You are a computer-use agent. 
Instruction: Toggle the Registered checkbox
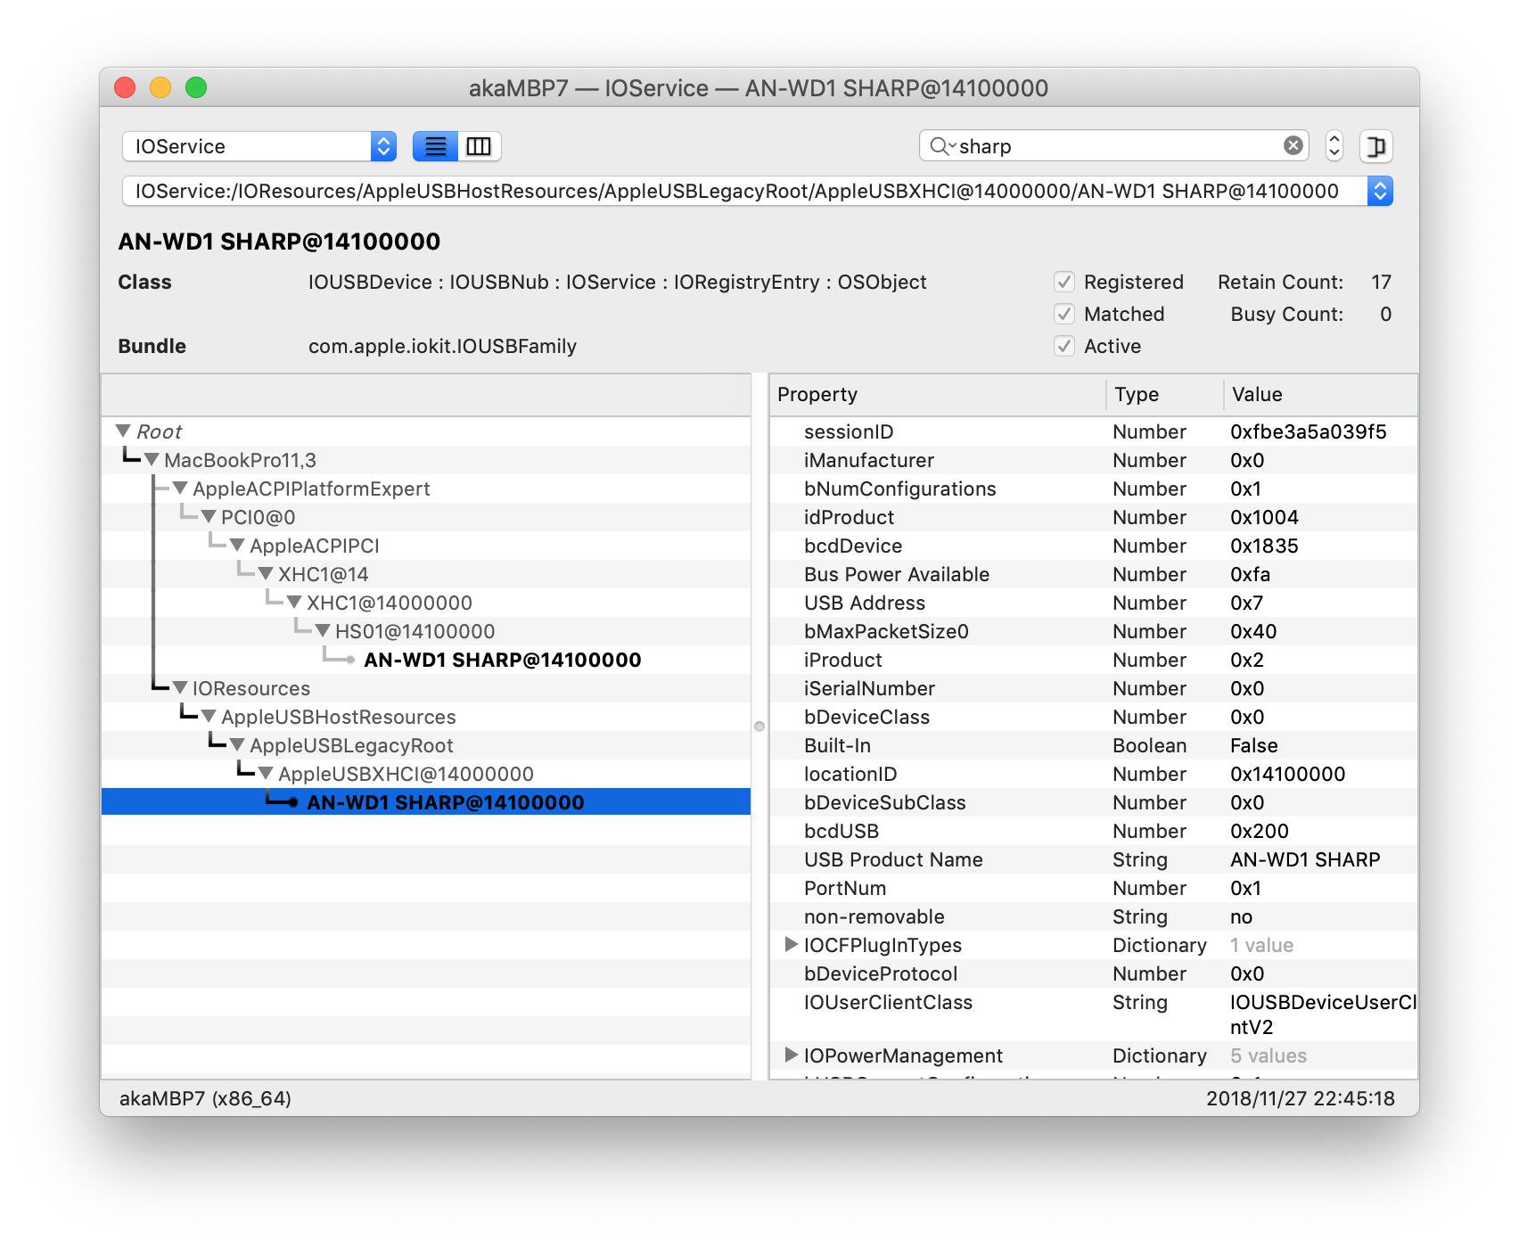pos(1064,283)
